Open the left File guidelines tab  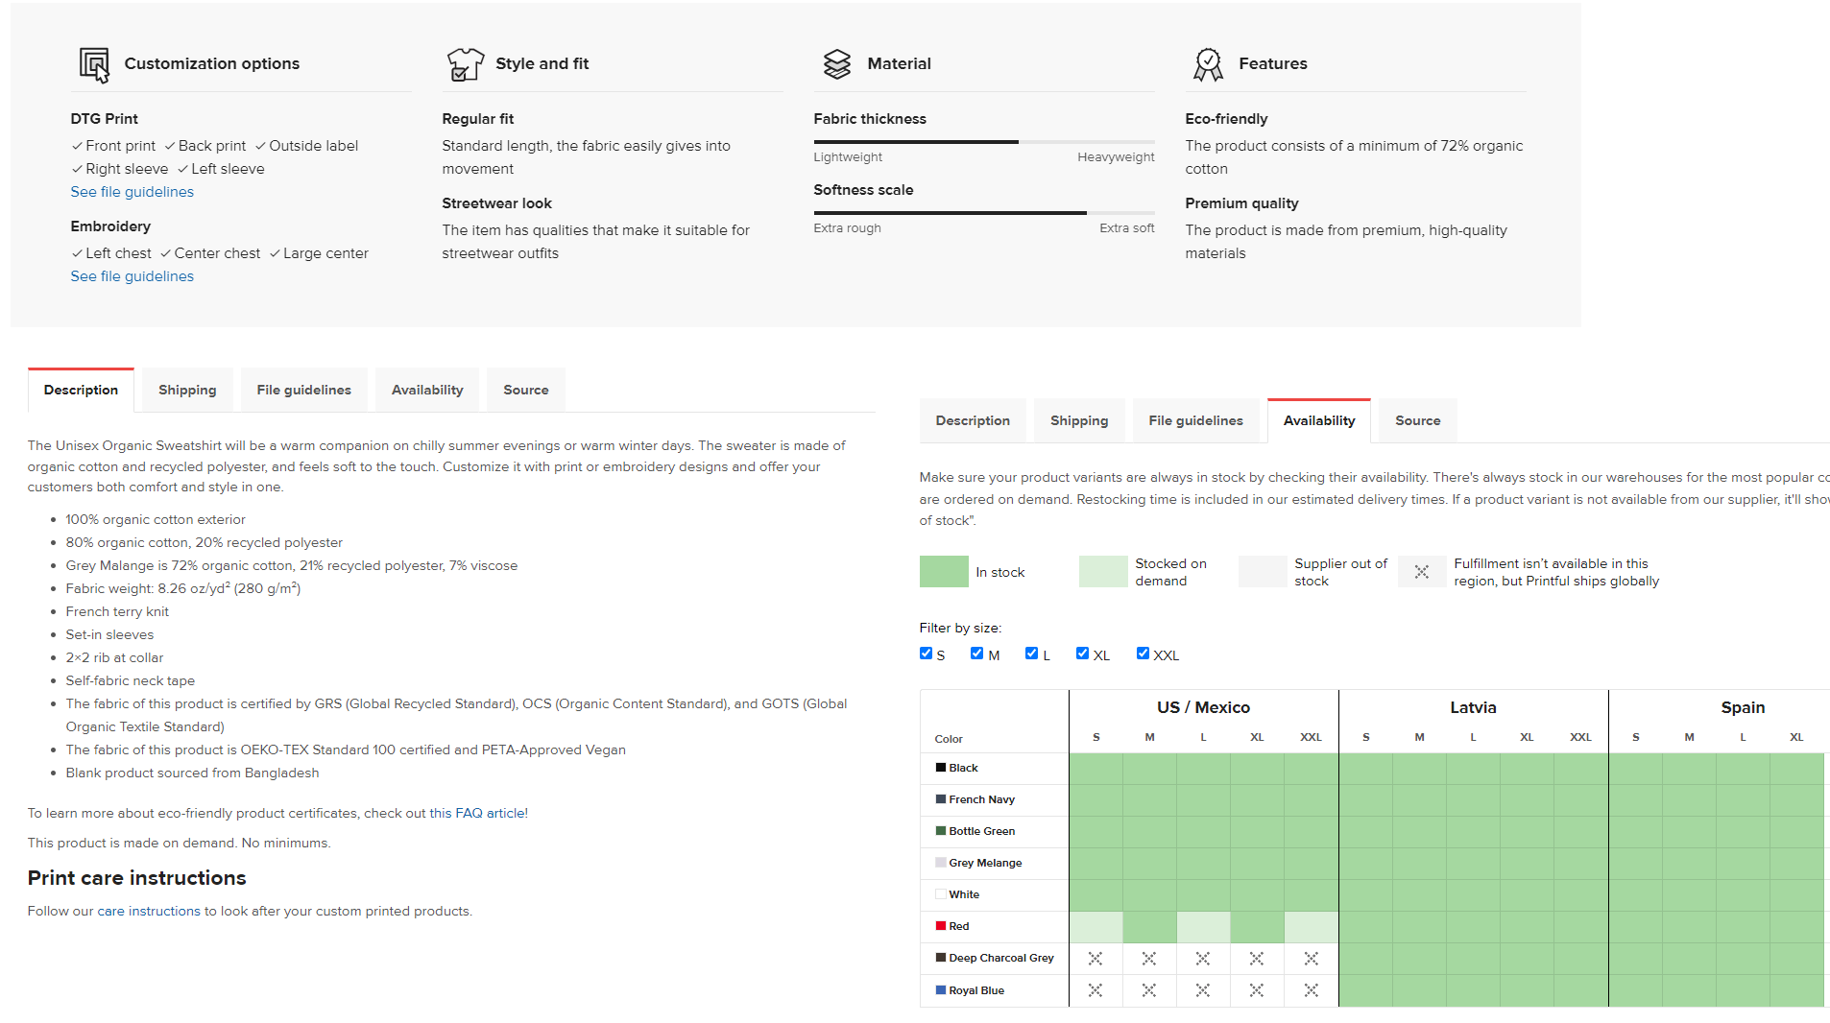[x=304, y=391]
